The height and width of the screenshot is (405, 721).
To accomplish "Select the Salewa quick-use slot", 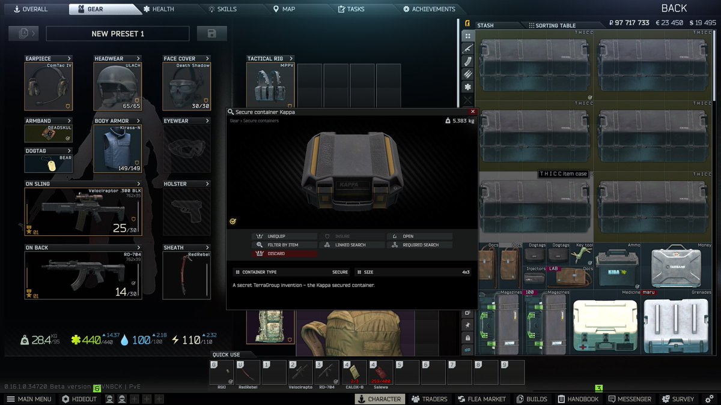I will 380,372.
